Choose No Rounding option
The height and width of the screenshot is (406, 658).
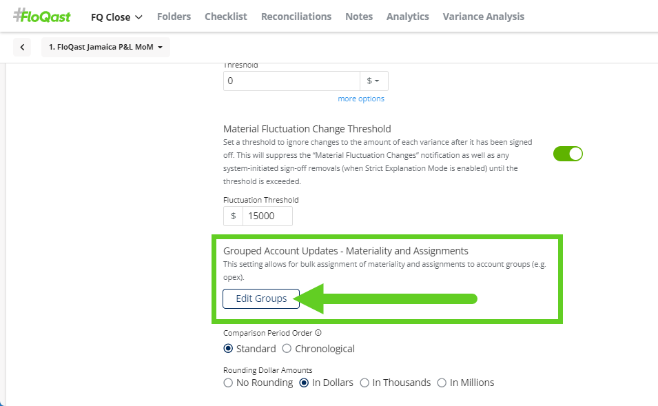click(229, 383)
